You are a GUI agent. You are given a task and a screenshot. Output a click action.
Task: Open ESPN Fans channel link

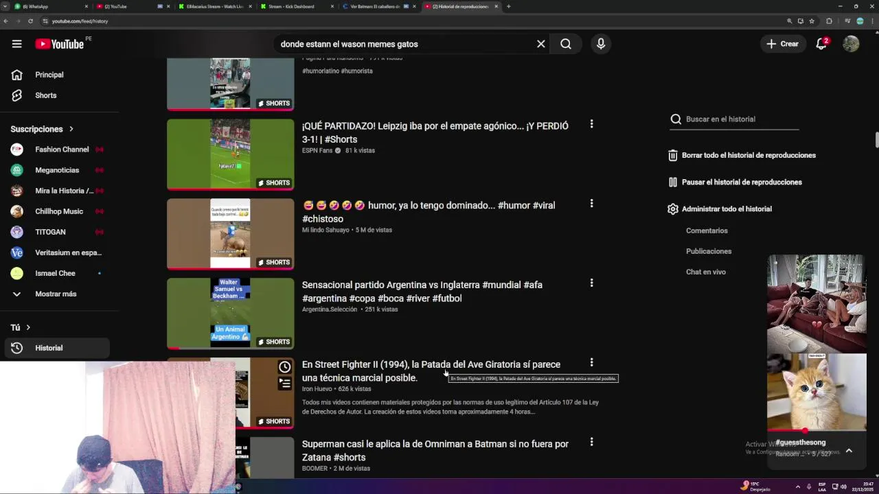coord(317,150)
